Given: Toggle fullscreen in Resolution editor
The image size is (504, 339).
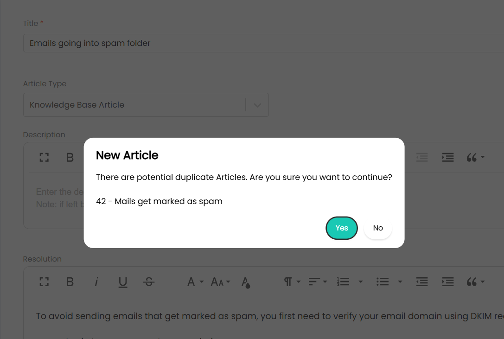Looking at the screenshot, I should click(x=44, y=282).
